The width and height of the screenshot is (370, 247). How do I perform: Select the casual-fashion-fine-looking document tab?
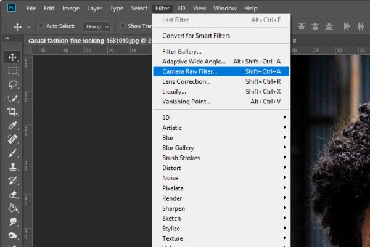coord(89,41)
